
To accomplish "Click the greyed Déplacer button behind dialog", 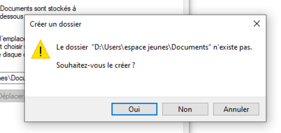I will coord(12,96).
